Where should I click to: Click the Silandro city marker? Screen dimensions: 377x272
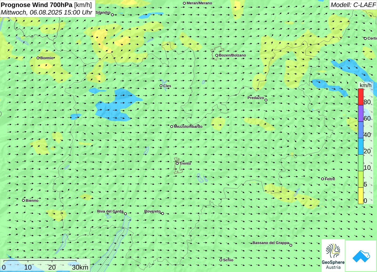click(x=112, y=15)
